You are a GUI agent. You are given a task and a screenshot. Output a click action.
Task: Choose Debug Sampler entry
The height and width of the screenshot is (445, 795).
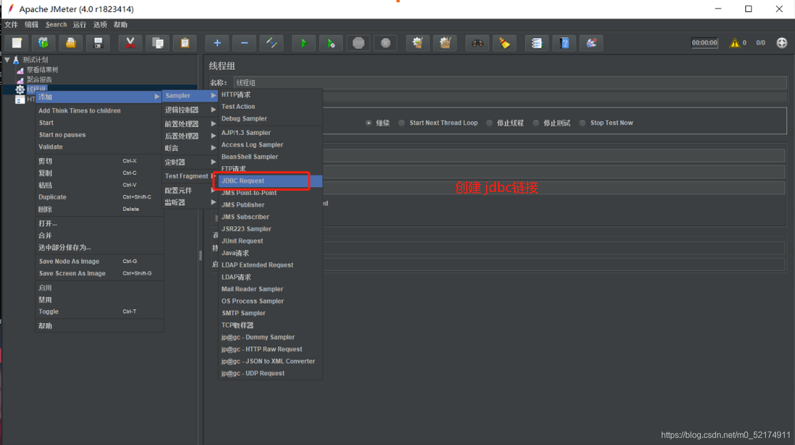point(270,119)
